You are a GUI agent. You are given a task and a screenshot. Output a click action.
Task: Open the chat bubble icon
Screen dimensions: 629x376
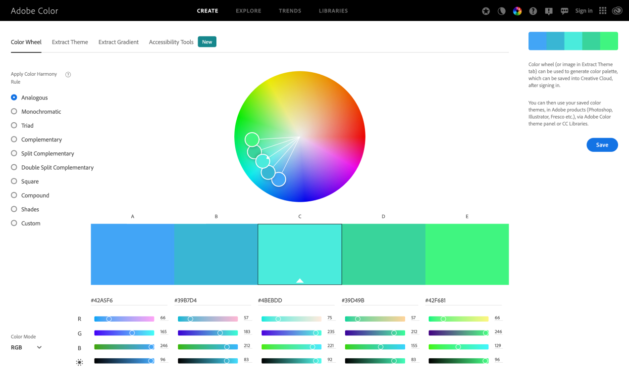(x=565, y=10)
